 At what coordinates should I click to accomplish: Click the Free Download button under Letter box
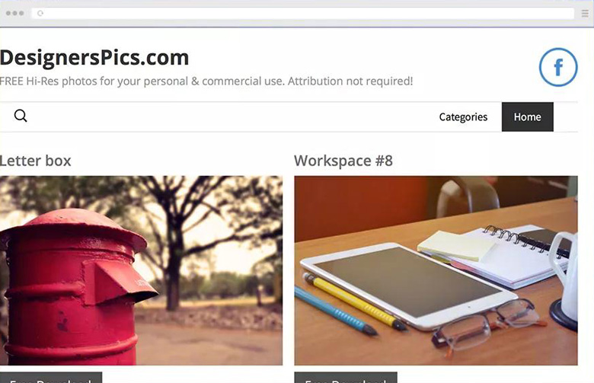tap(51, 378)
